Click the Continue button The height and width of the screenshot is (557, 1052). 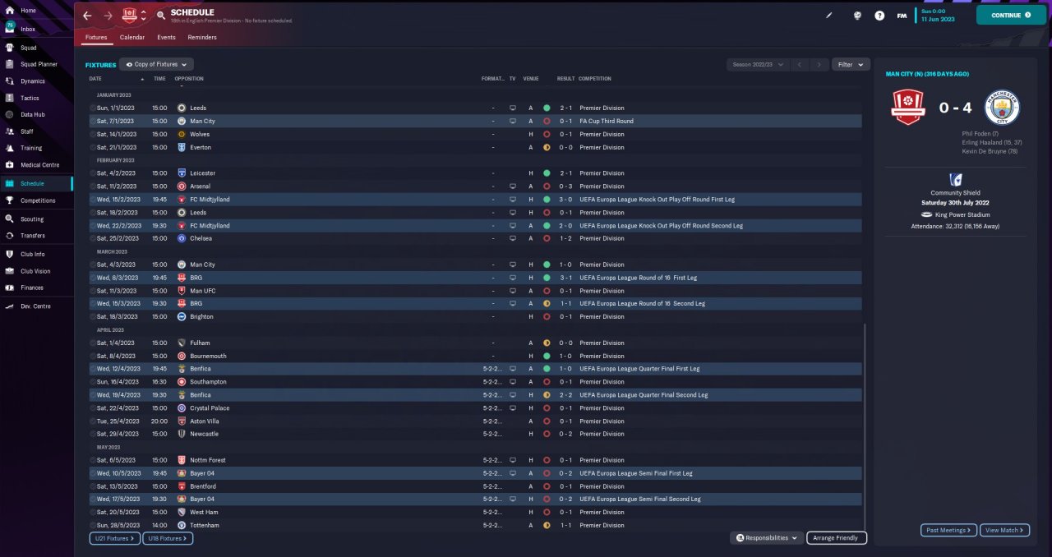click(x=1011, y=15)
